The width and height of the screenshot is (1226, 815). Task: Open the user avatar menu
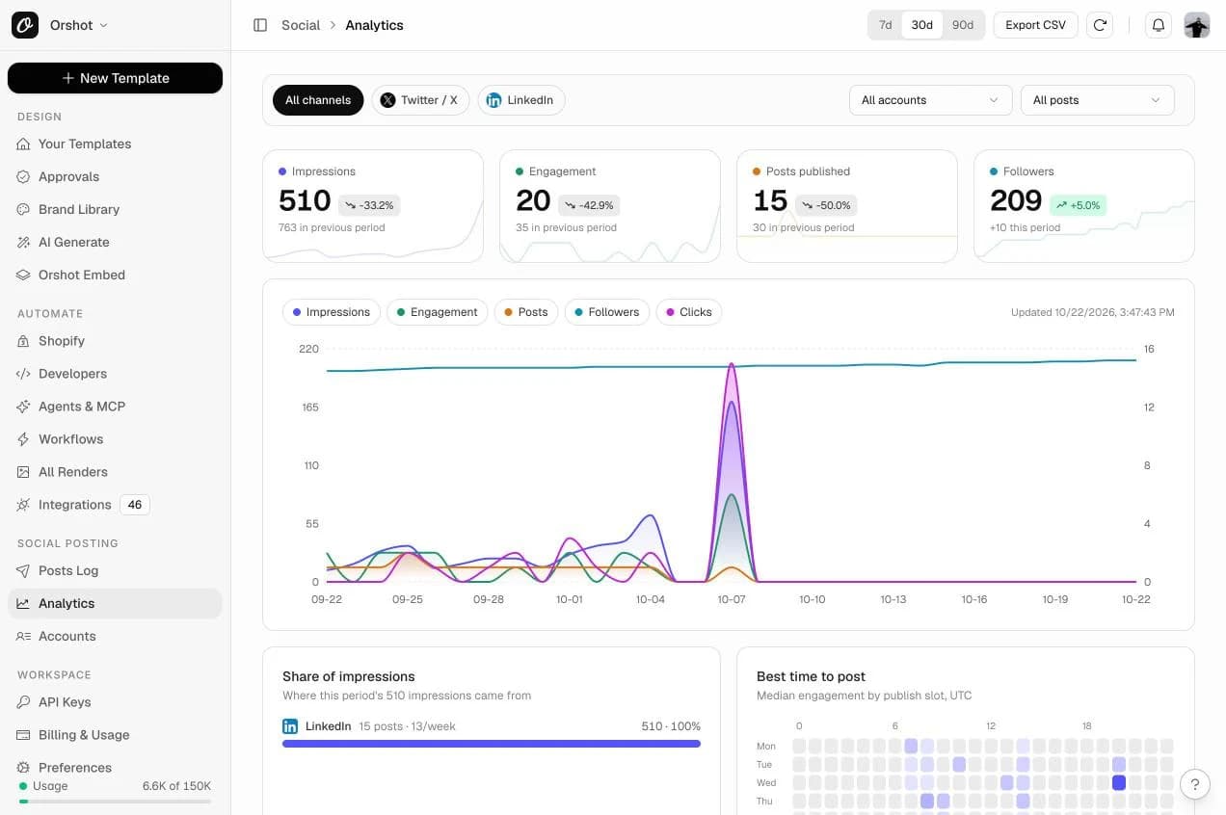(x=1197, y=25)
